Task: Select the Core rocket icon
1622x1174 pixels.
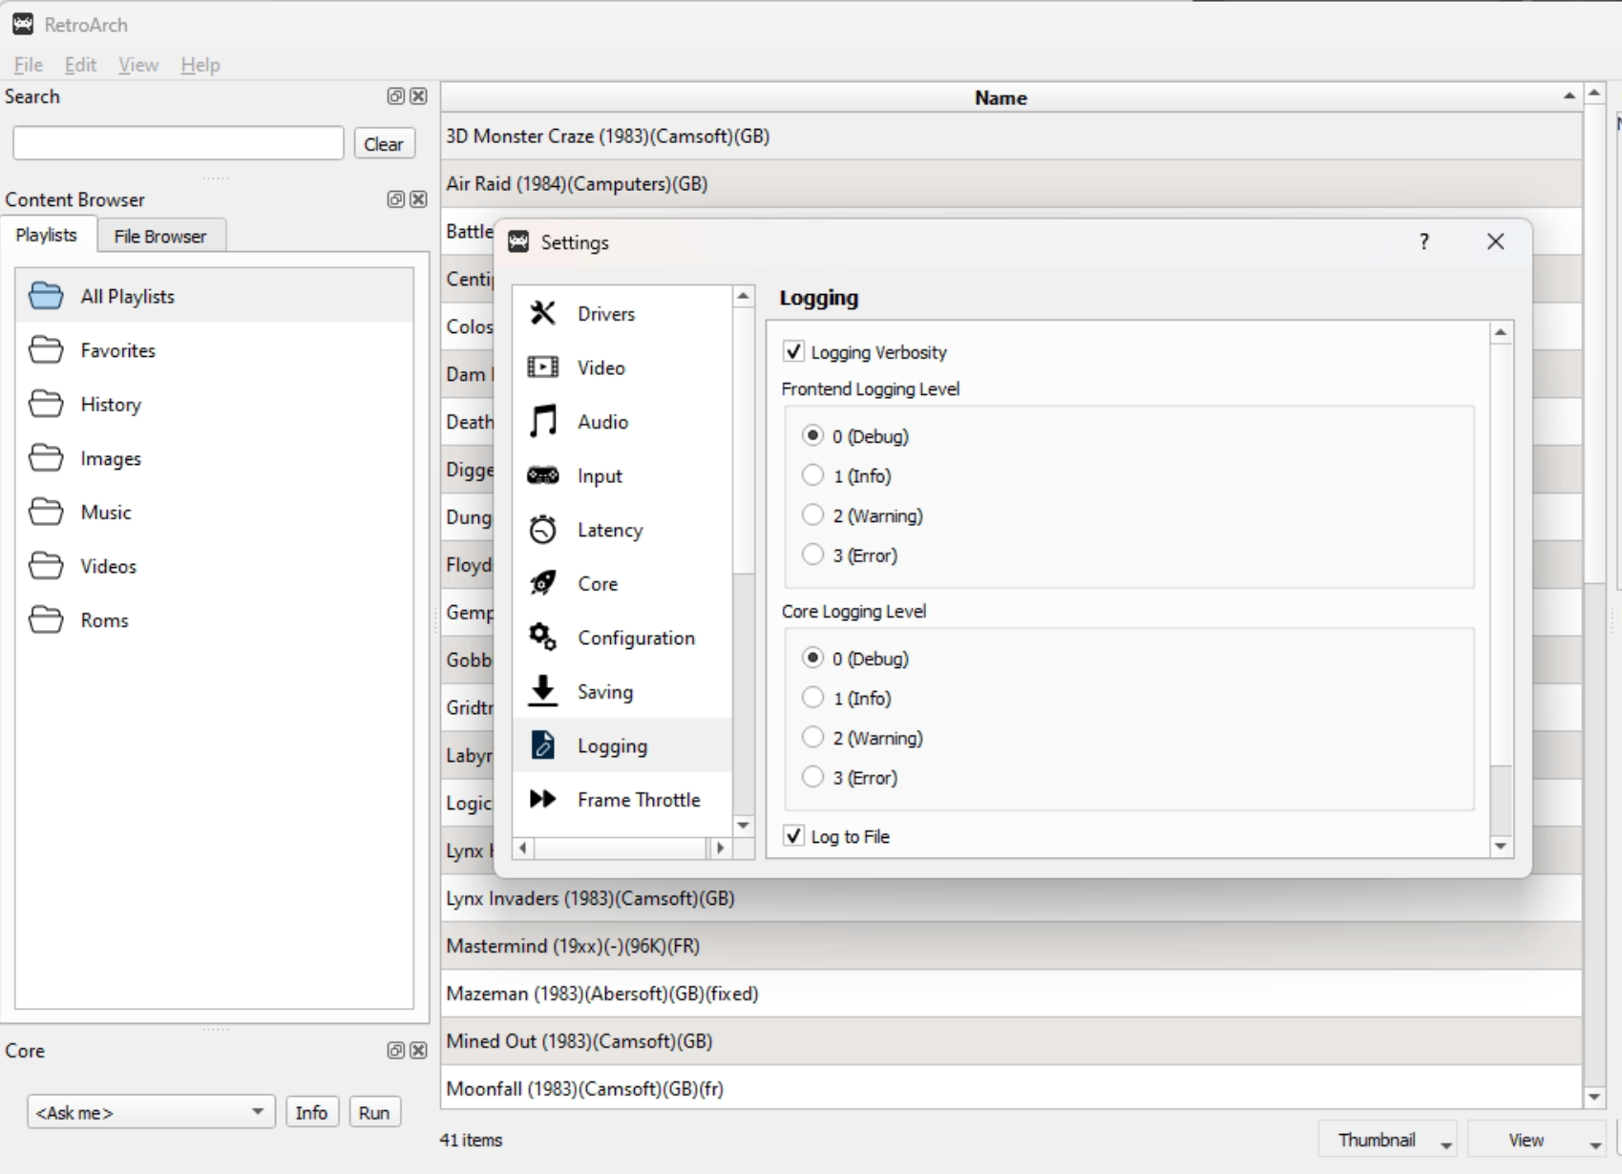Action: 543,583
